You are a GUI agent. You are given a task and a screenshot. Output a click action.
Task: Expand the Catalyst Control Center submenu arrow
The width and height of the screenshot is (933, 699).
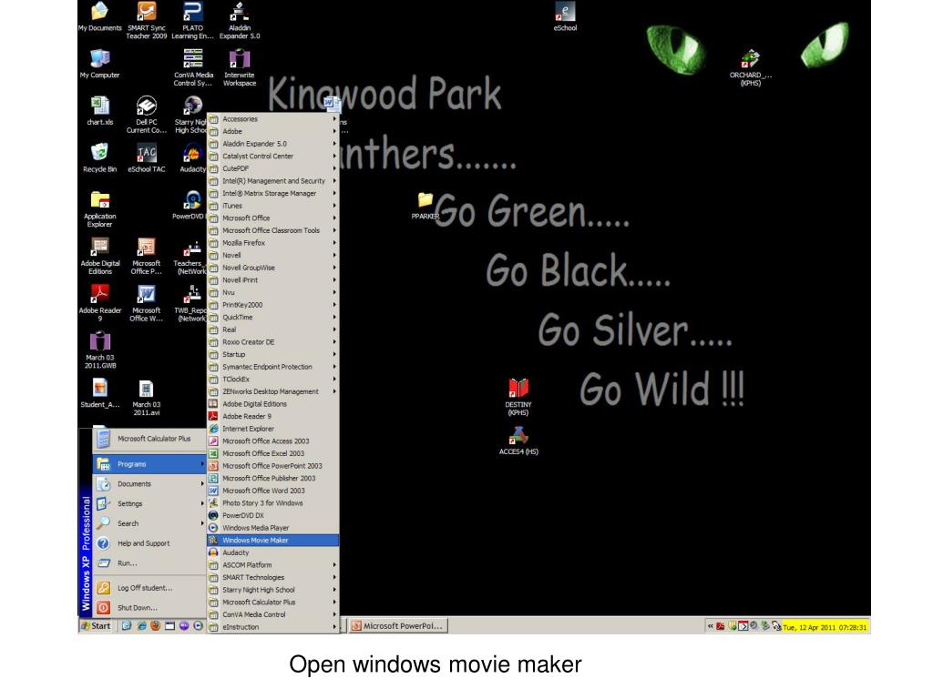coord(334,157)
